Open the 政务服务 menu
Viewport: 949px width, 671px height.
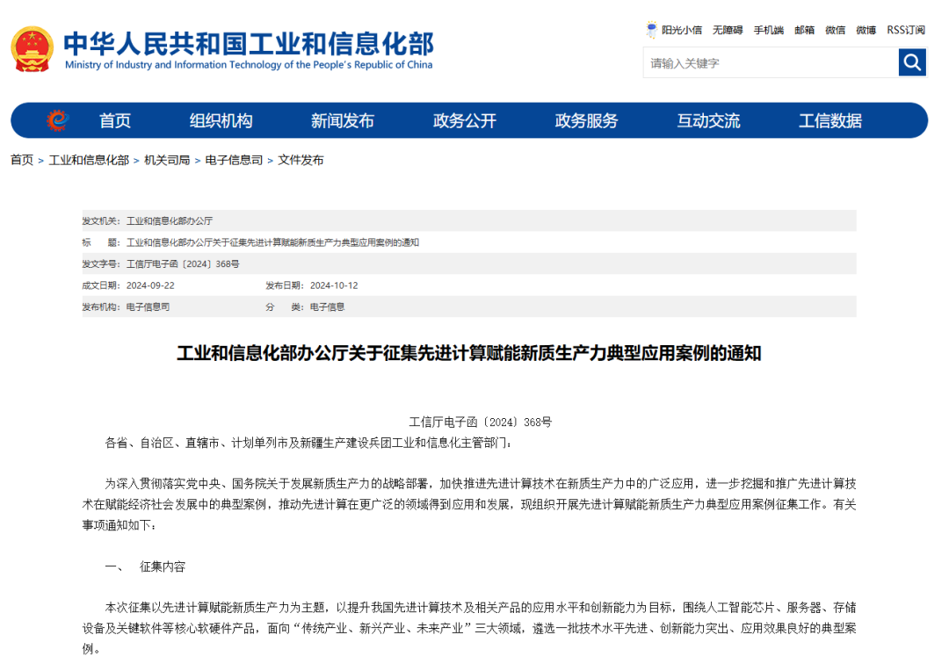pos(586,121)
